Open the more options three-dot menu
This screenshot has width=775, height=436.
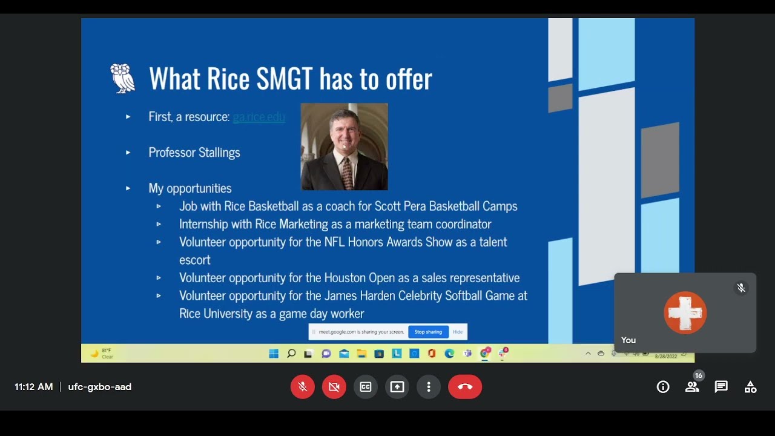coord(429,387)
